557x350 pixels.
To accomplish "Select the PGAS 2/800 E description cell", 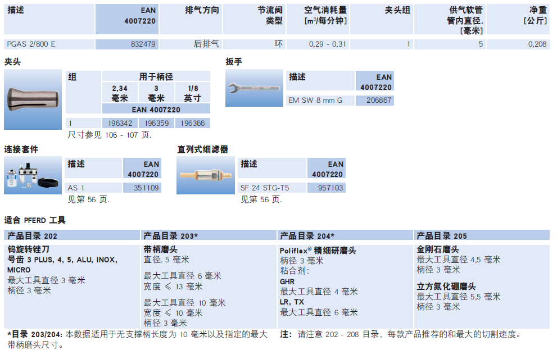I will point(49,44).
